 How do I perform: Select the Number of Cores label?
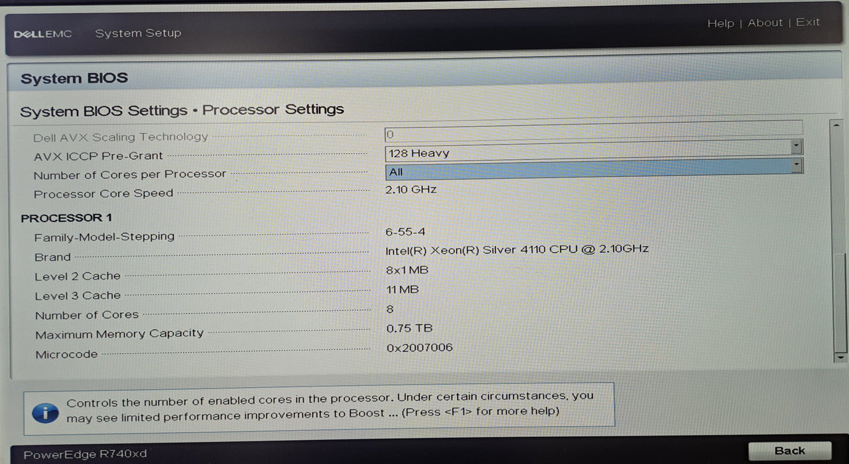tap(87, 315)
